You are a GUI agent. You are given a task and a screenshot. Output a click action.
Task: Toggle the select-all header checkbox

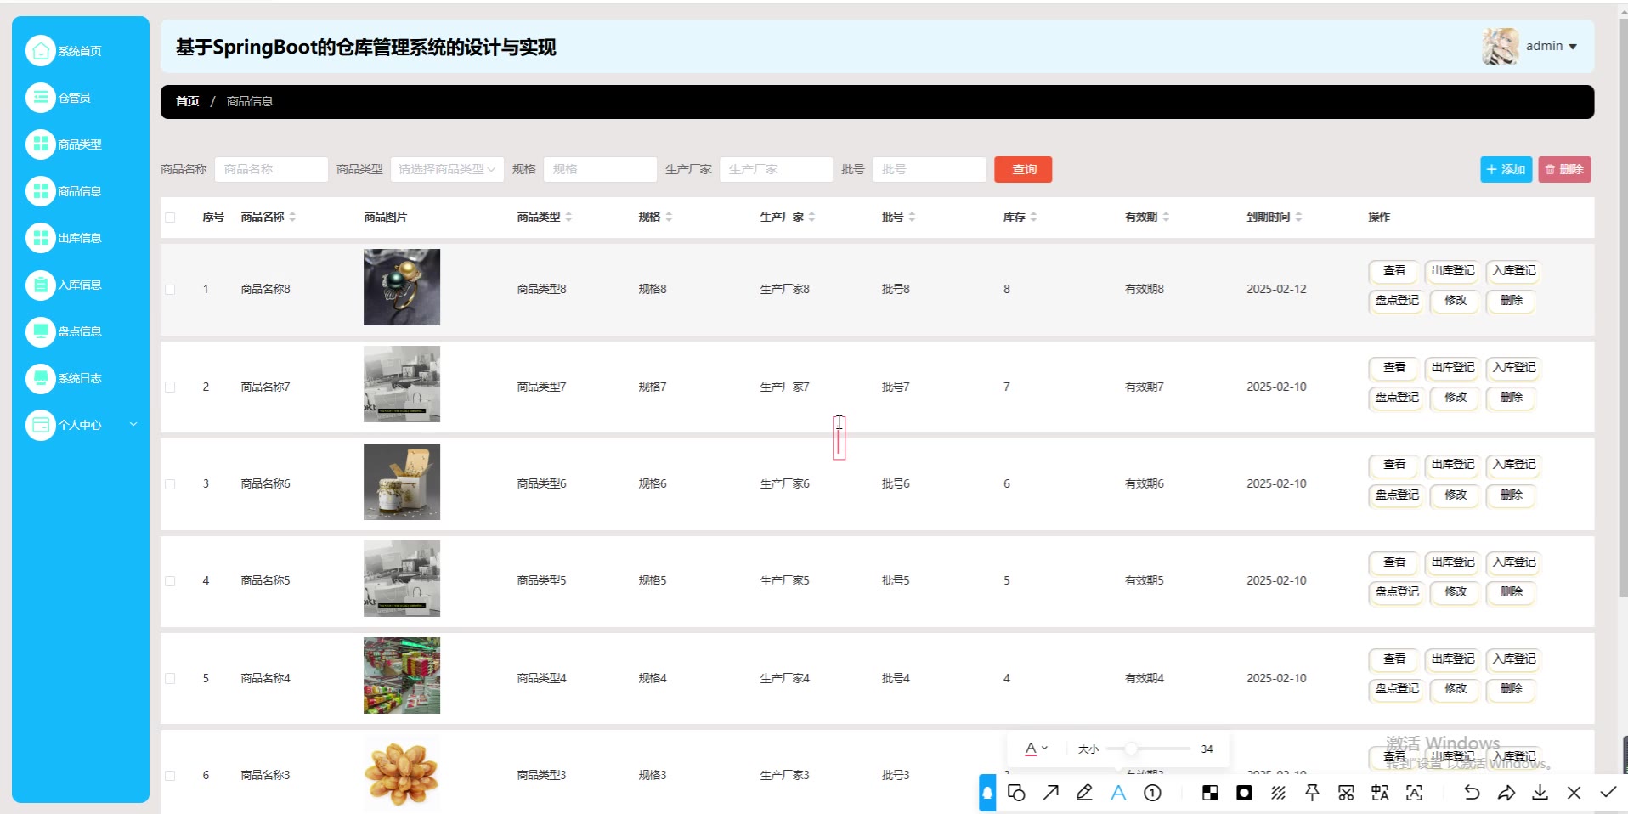point(170,218)
